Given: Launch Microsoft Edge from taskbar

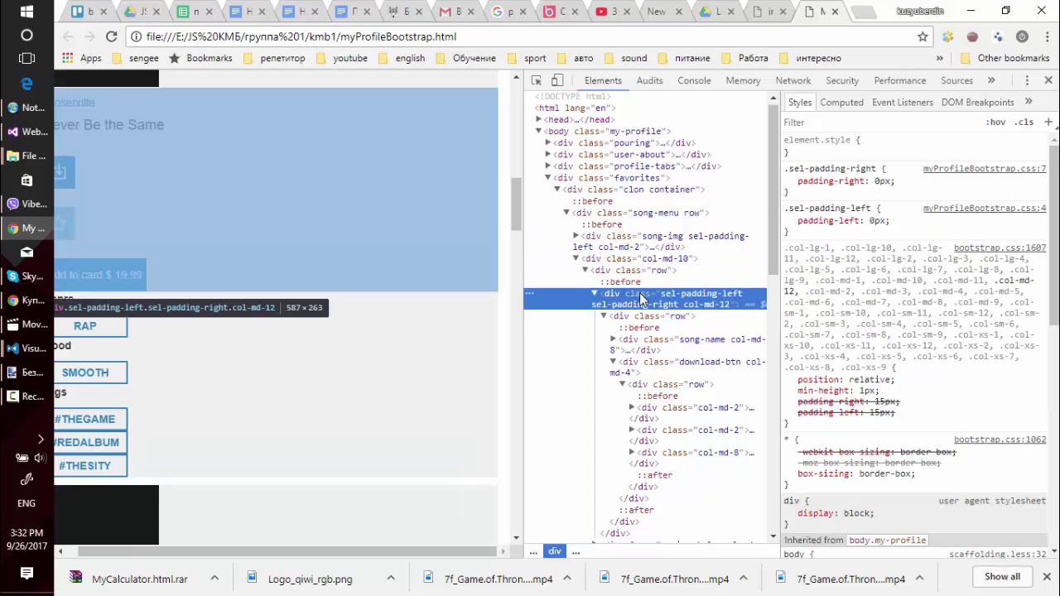Looking at the screenshot, I should 26,84.
